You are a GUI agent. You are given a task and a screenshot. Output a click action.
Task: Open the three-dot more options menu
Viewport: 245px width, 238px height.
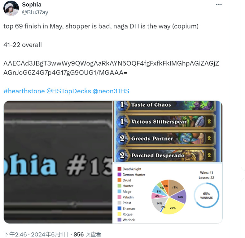pyautogui.click(x=219, y=5)
